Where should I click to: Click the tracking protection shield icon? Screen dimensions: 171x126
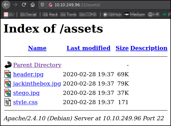(x=42, y=5)
